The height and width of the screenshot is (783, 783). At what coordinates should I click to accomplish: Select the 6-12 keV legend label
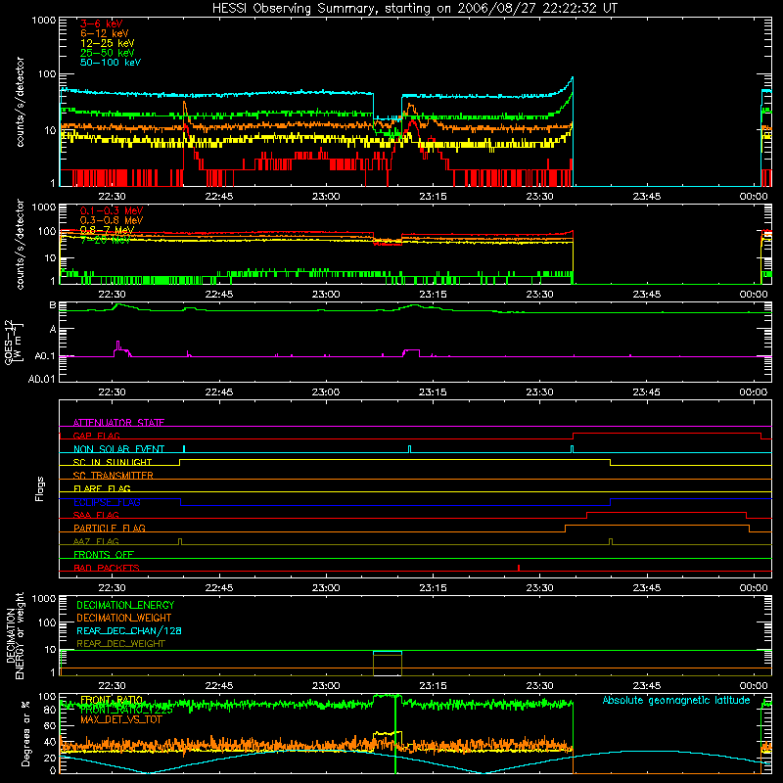coord(105,33)
